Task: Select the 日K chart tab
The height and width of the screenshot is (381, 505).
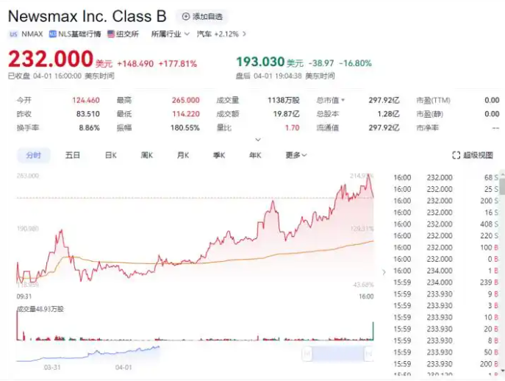Action: click(x=111, y=155)
